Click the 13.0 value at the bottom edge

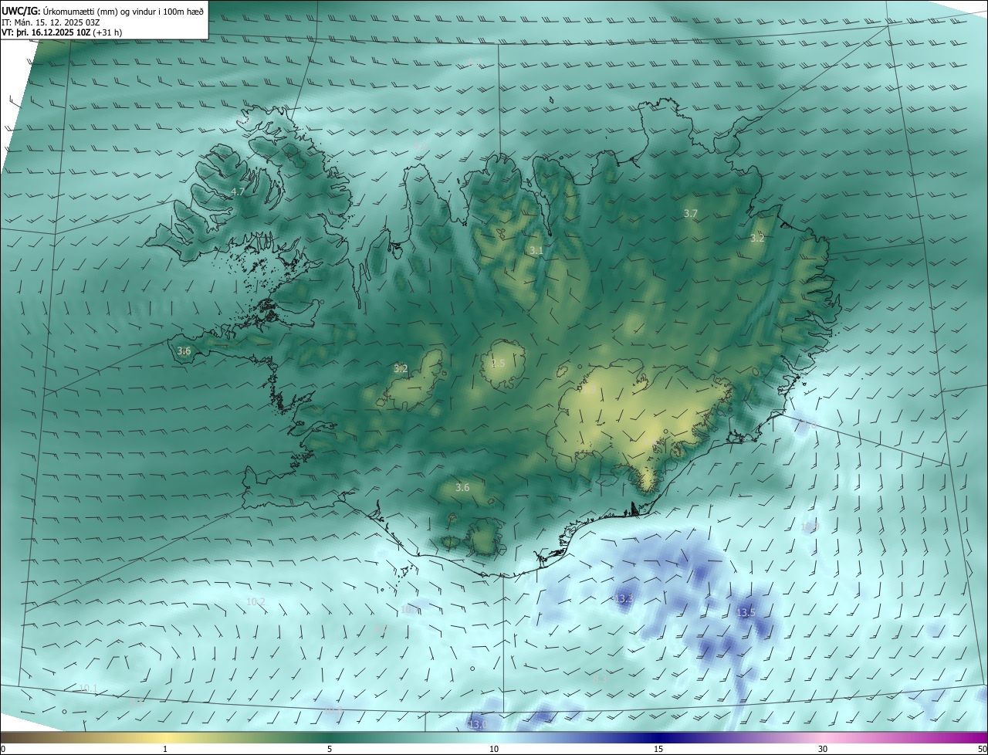[x=479, y=724]
